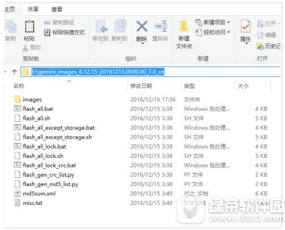This screenshot has height=230, width=285.
Task: Click the 重命名 rename icon
Action: (x=161, y=26)
